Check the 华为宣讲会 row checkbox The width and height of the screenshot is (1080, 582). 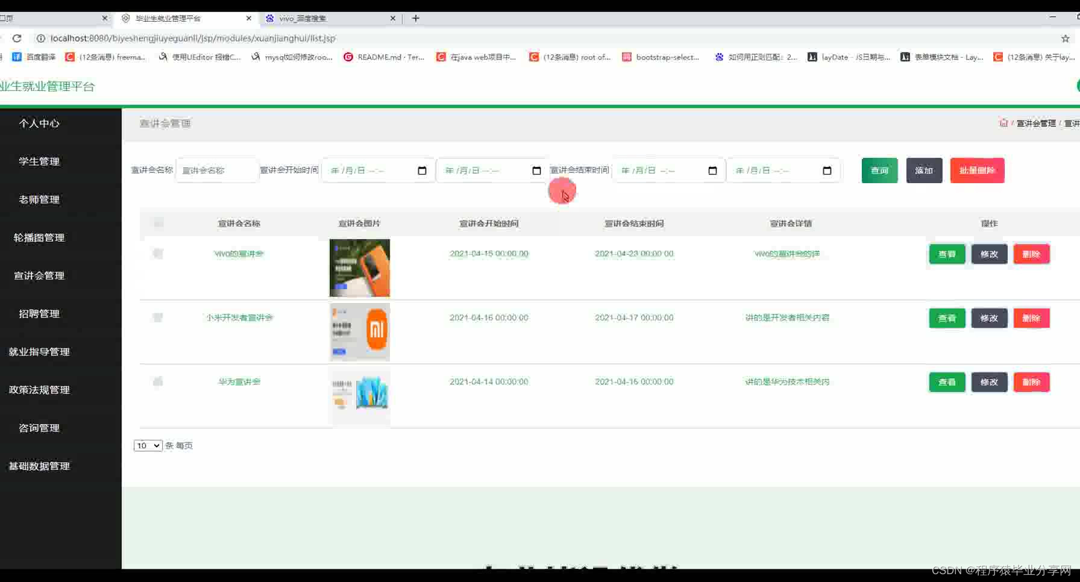[x=158, y=381]
